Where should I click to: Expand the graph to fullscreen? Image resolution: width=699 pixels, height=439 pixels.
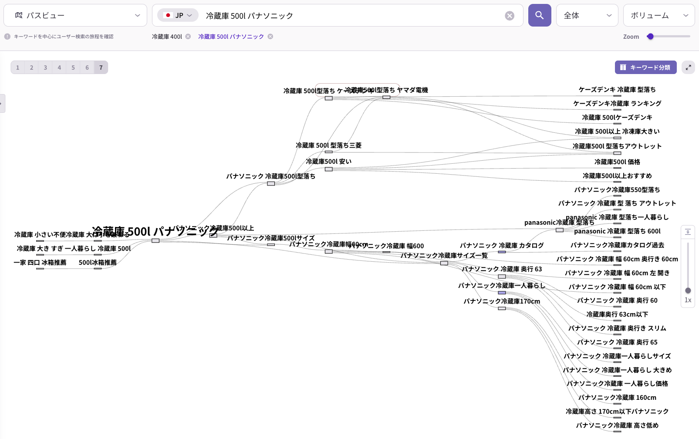pyautogui.click(x=688, y=68)
